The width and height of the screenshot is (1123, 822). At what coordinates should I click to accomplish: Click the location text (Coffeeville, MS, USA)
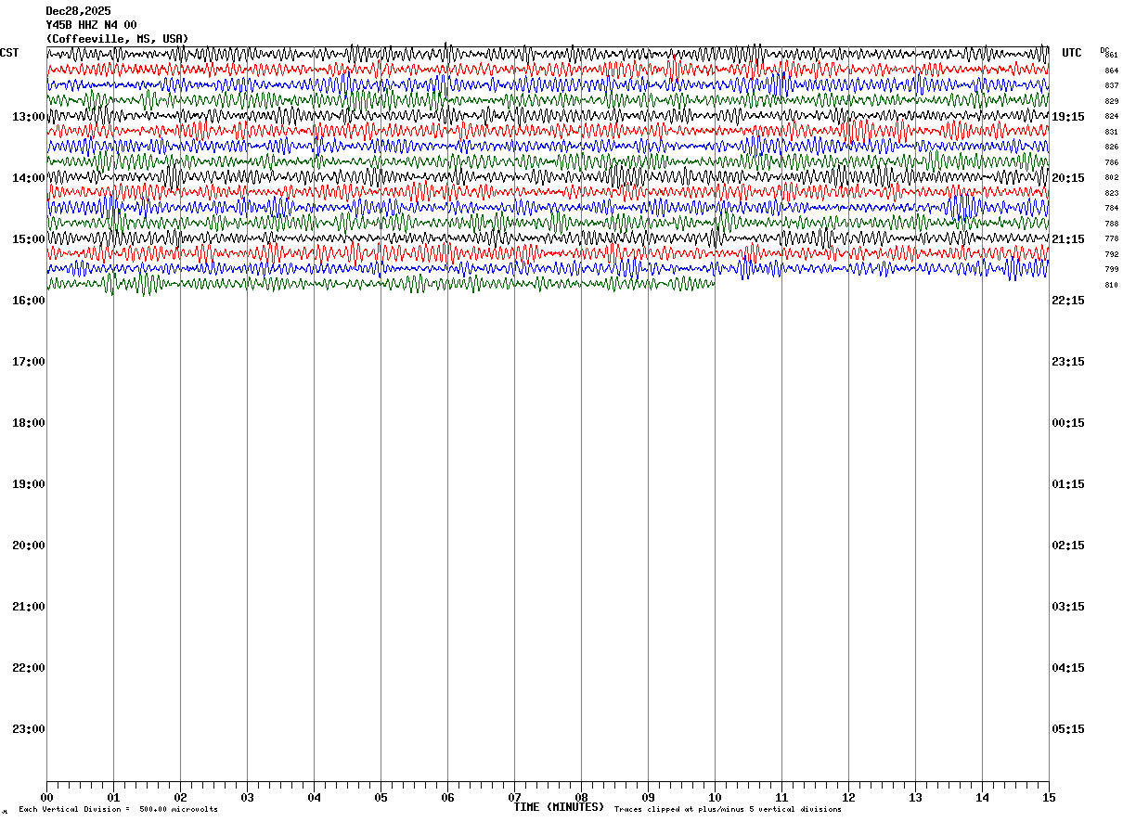tap(117, 39)
